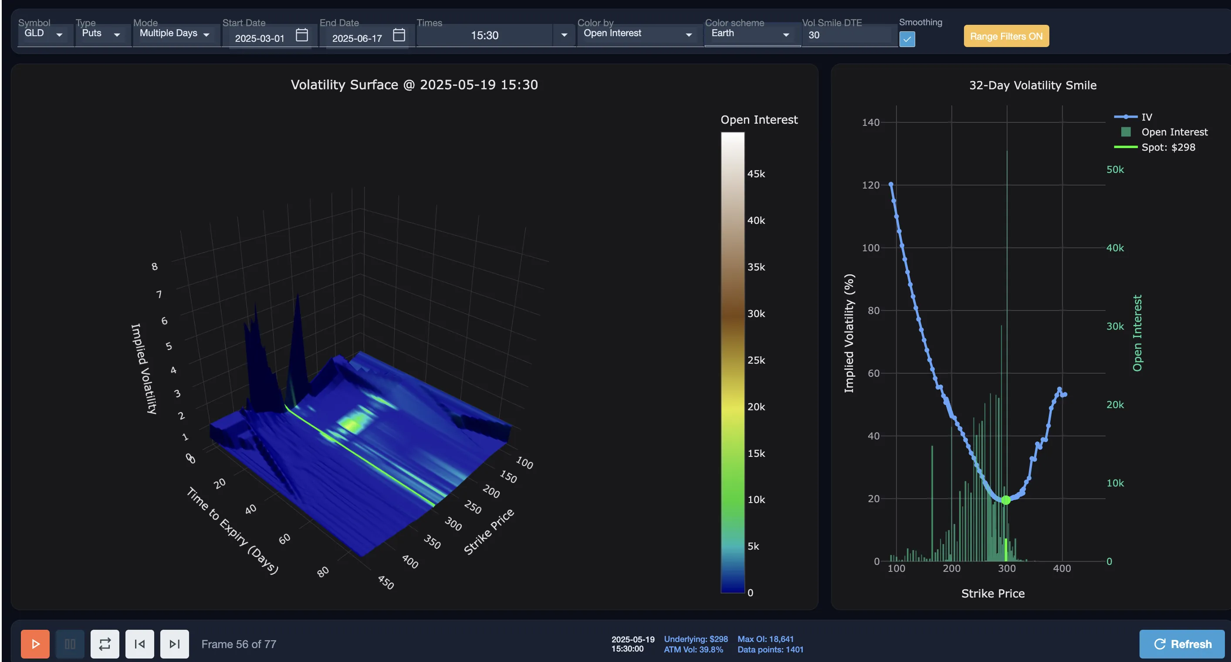Click the Range Filters ON button
This screenshot has width=1231, height=662.
coord(1005,36)
